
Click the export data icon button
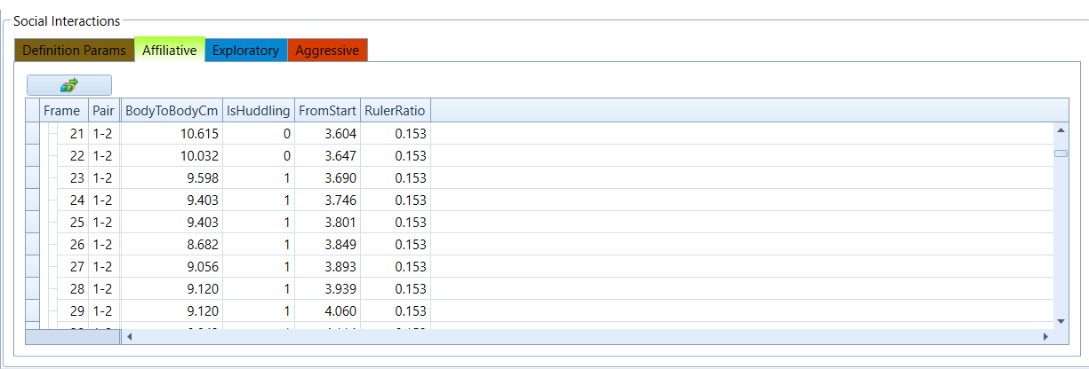pyautogui.click(x=68, y=85)
